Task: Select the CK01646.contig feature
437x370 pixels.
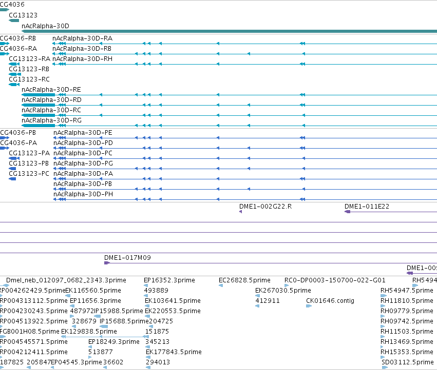Action: tap(330, 301)
